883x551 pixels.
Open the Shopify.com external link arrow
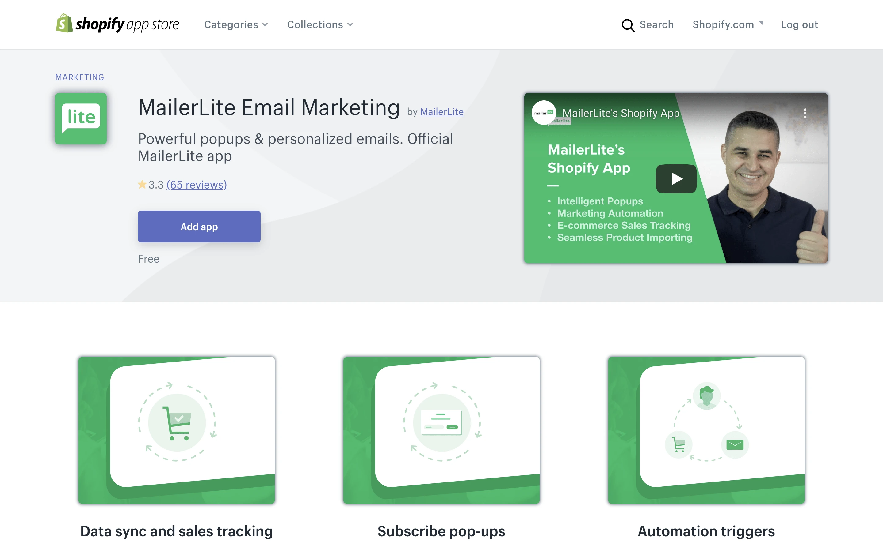(761, 23)
